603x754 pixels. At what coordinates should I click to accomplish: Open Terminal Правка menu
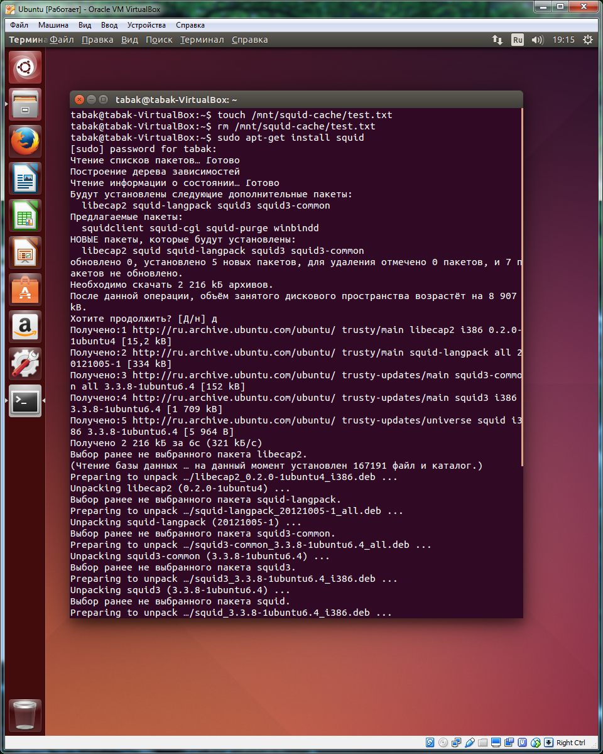97,40
